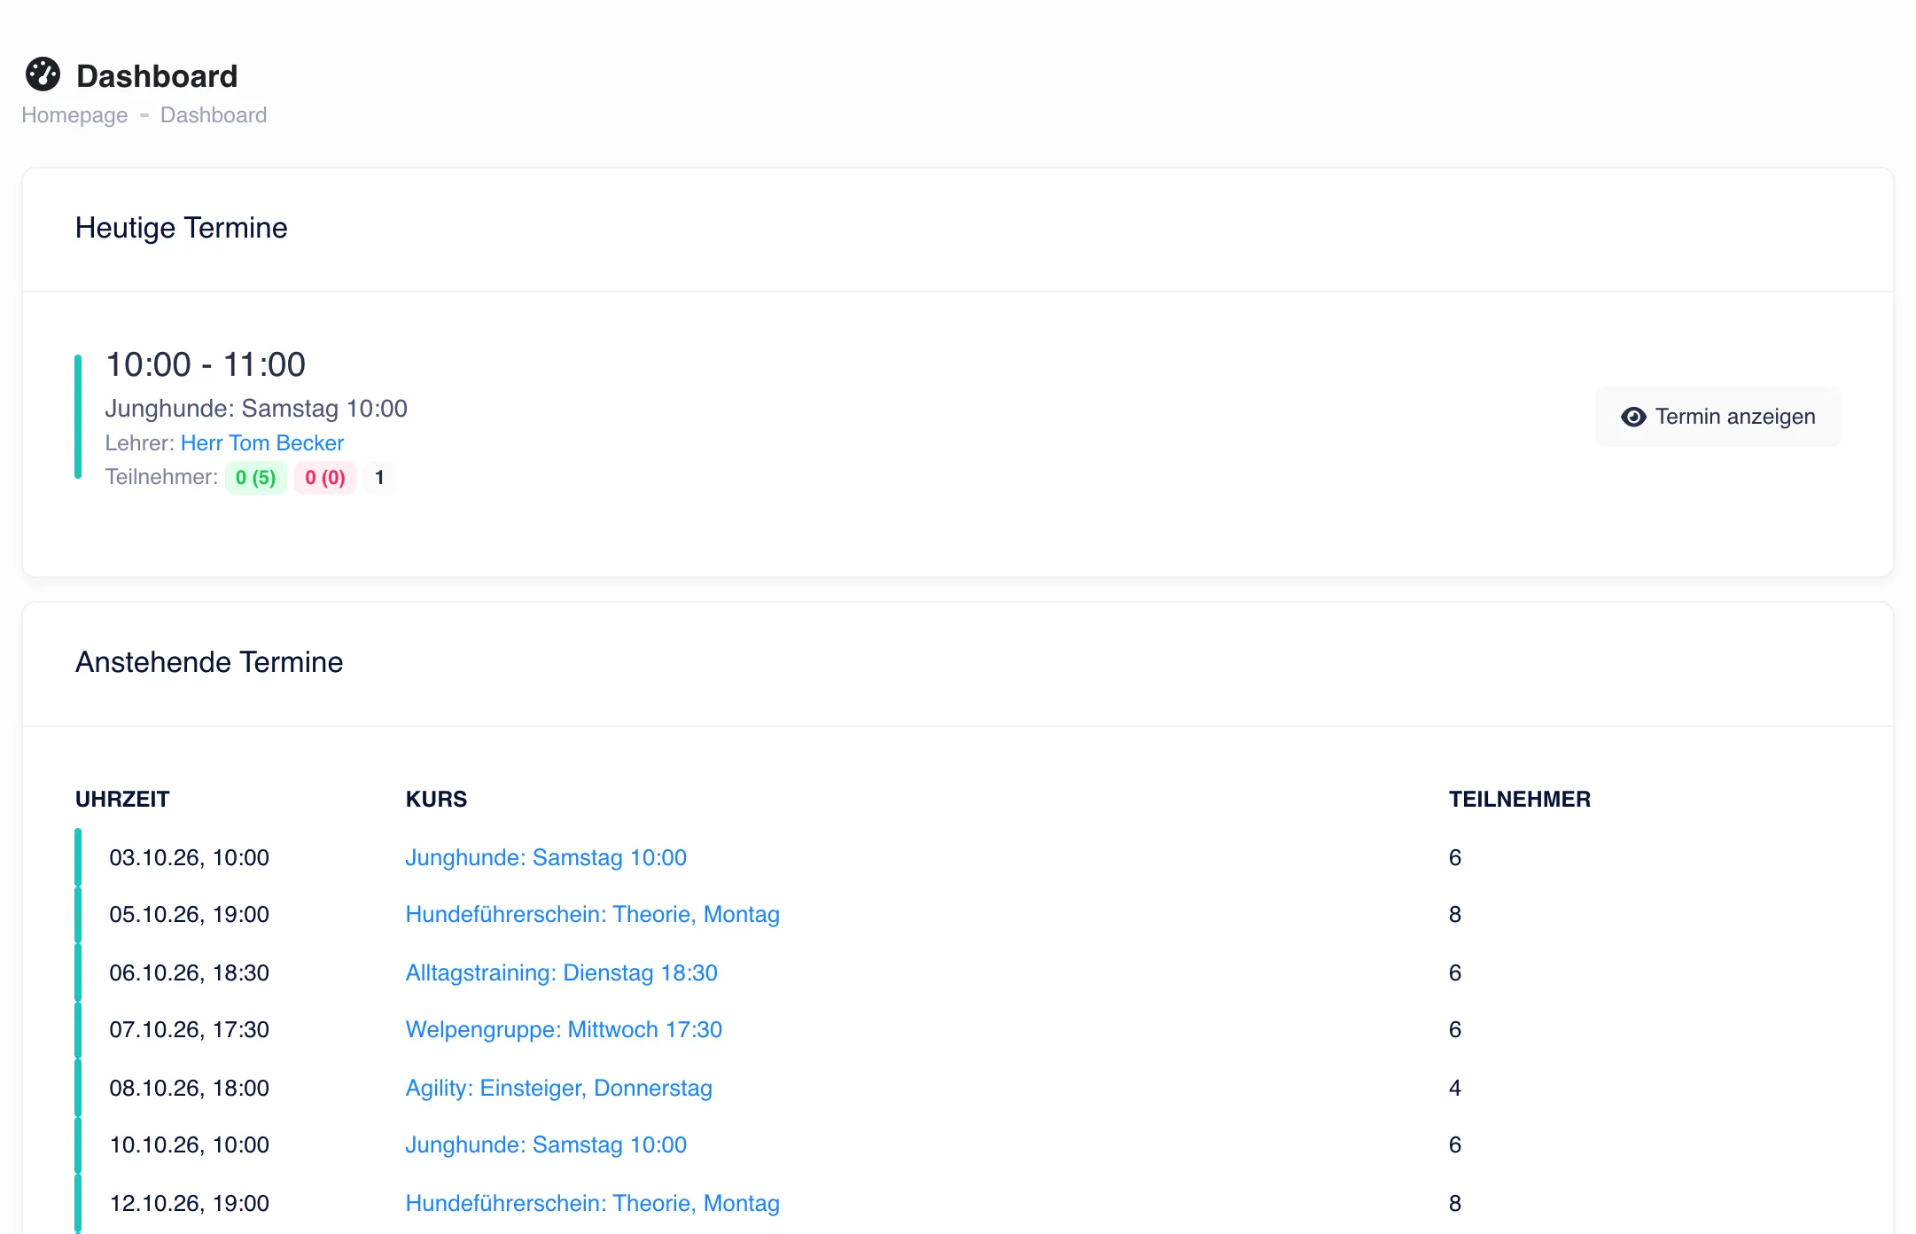Select the 05.10.26, 19:00 time cell
1916x1234 pixels.
[x=190, y=914]
